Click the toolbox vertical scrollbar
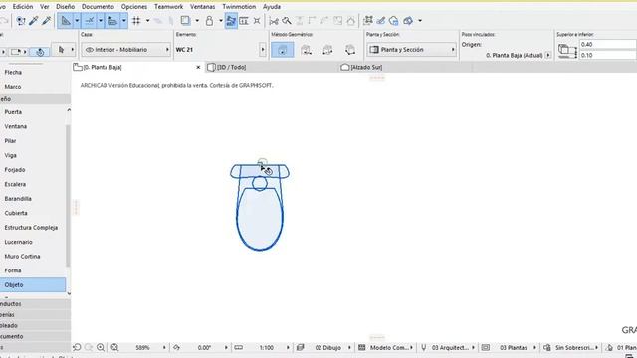The image size is (637, 358). [x=69, y=196]
